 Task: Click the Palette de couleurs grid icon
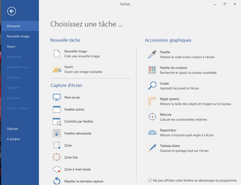(152, 70)
